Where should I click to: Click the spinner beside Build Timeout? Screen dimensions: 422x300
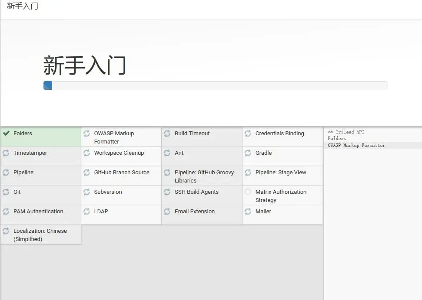pos(167,133)
